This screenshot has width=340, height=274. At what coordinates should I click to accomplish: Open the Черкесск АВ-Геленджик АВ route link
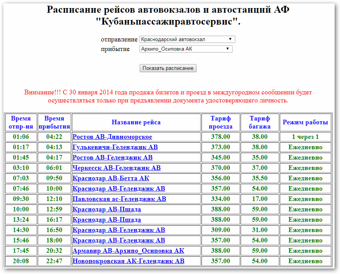tap(116, 168)
